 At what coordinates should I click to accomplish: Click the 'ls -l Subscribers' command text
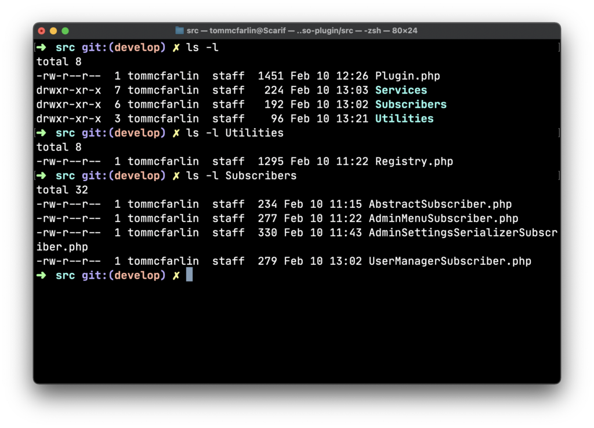click(x=241, y=175)
